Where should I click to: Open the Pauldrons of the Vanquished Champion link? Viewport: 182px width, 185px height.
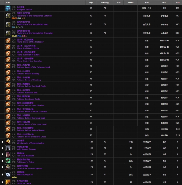tap(35, 33)
